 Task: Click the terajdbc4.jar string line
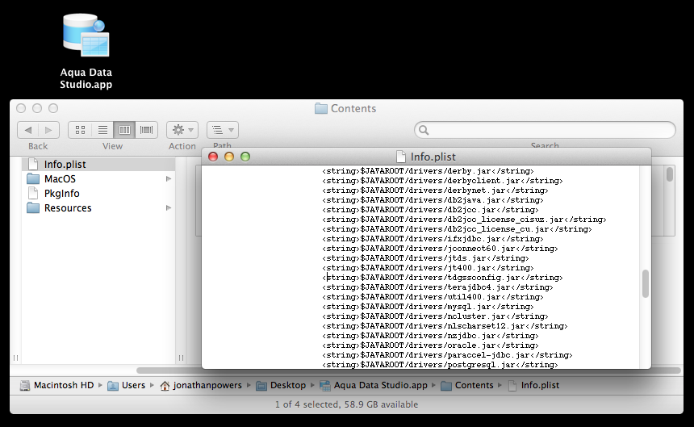[437, 287]
